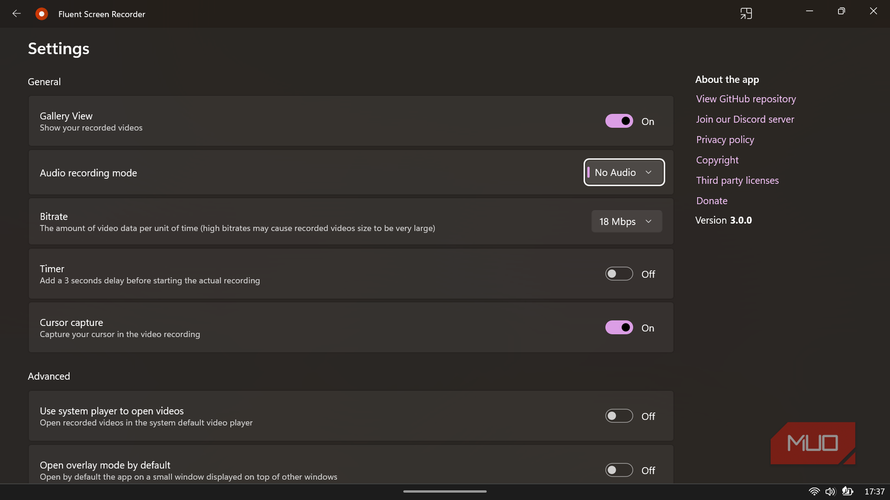This screenshot has width=890, height=500.
Task: Enable the Timer delay option
Action: tap(619, 273)
